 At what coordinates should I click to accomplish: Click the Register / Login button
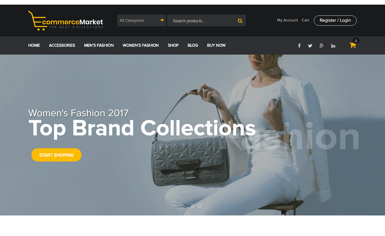(x=335, y=20)
